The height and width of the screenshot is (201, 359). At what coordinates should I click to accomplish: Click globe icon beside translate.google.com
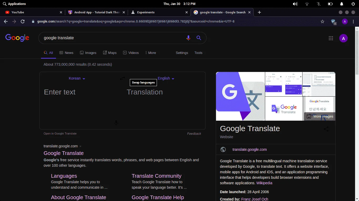pyautogui.click(x=223, y=149)
